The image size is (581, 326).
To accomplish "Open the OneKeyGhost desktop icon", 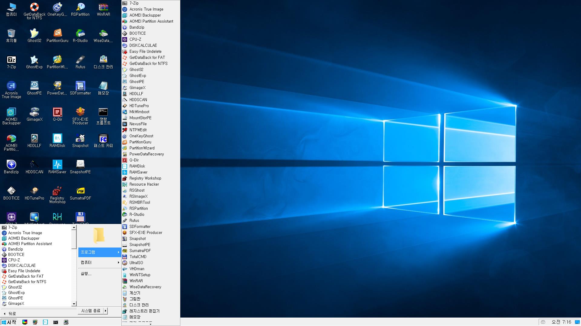I will click(57, 9).
